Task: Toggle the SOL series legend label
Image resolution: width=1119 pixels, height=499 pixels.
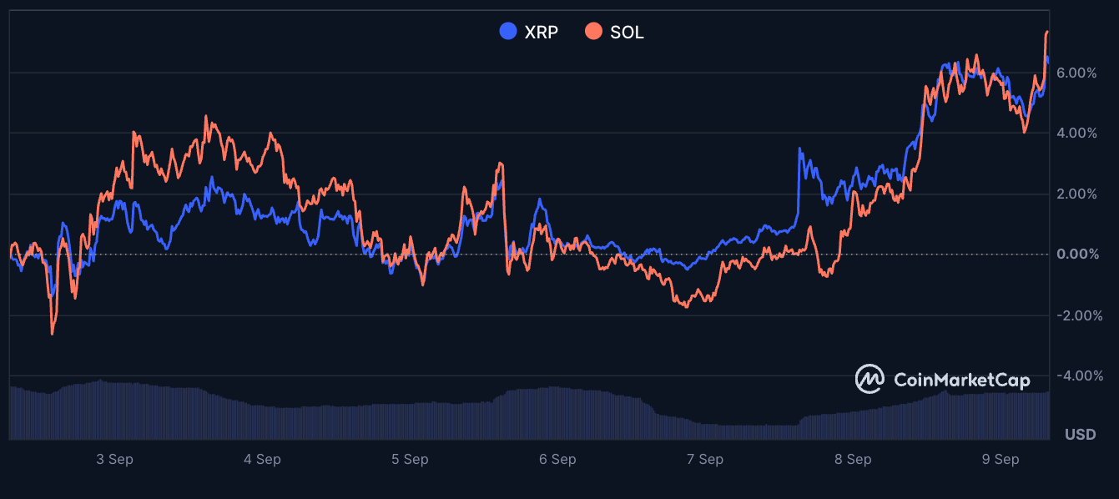Action: (x=627, y=33)
